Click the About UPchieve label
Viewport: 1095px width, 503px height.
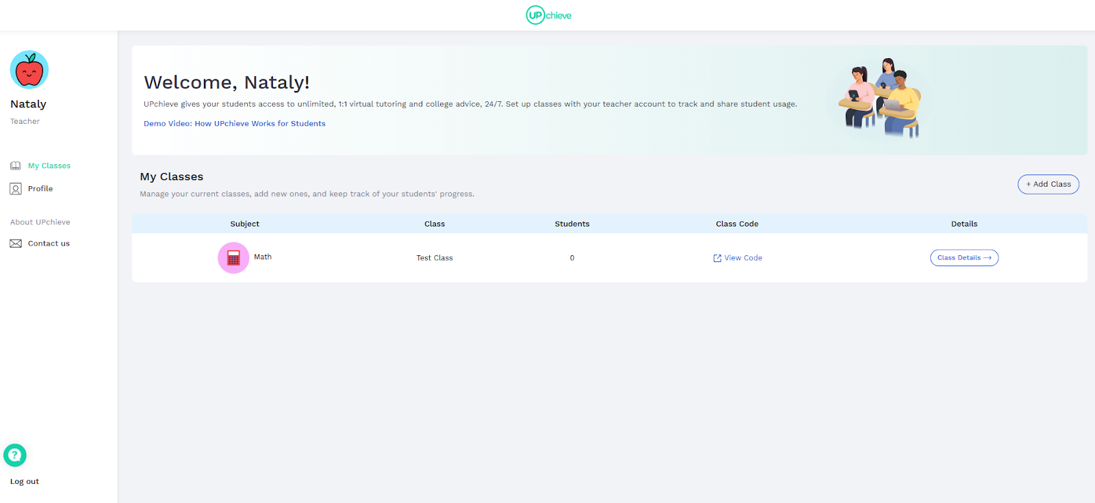40,222
